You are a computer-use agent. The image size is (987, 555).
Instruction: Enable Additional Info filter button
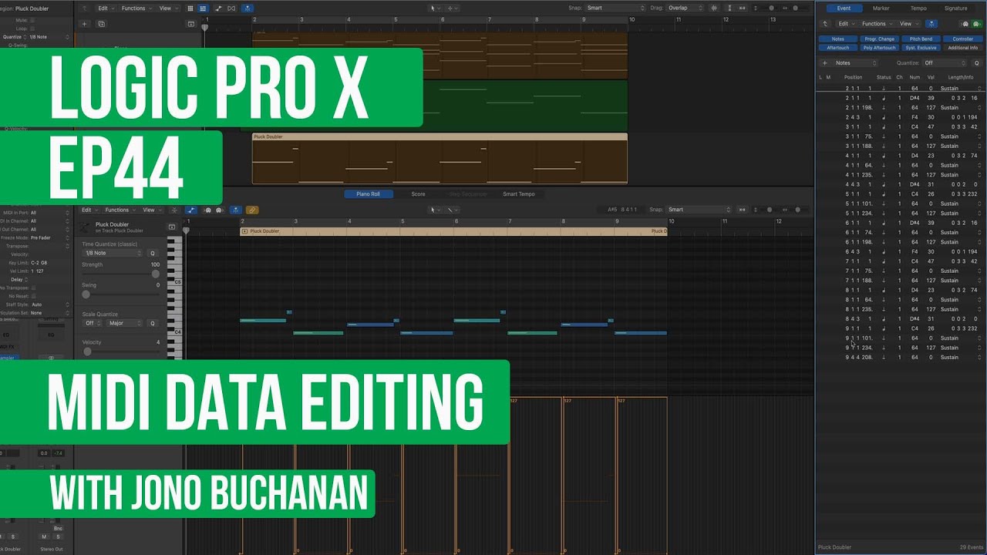pos(962,48)
